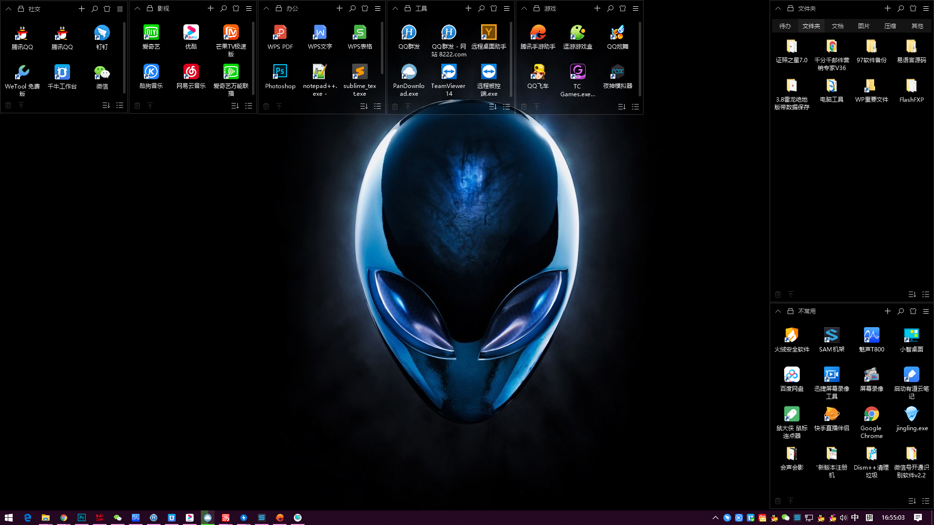Open hamburger menu of 游戏 group
The image size is (934, 525).
tap(635, 9)
